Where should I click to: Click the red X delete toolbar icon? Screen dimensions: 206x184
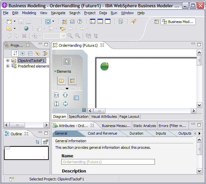[x=24, y=36]
